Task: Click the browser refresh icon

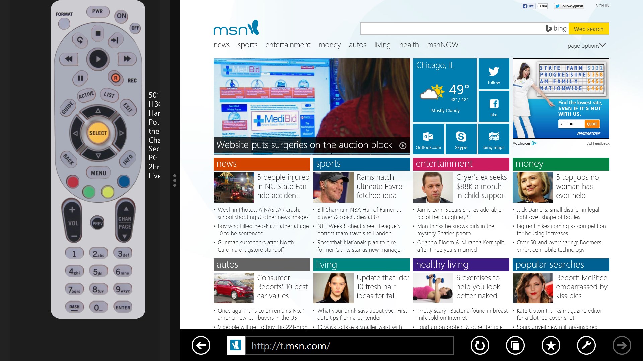Action: (480, 345)
